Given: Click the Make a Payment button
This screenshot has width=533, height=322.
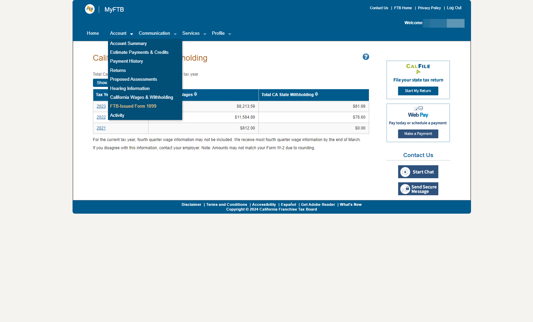Looking at the screenshot, I should 418,134.
